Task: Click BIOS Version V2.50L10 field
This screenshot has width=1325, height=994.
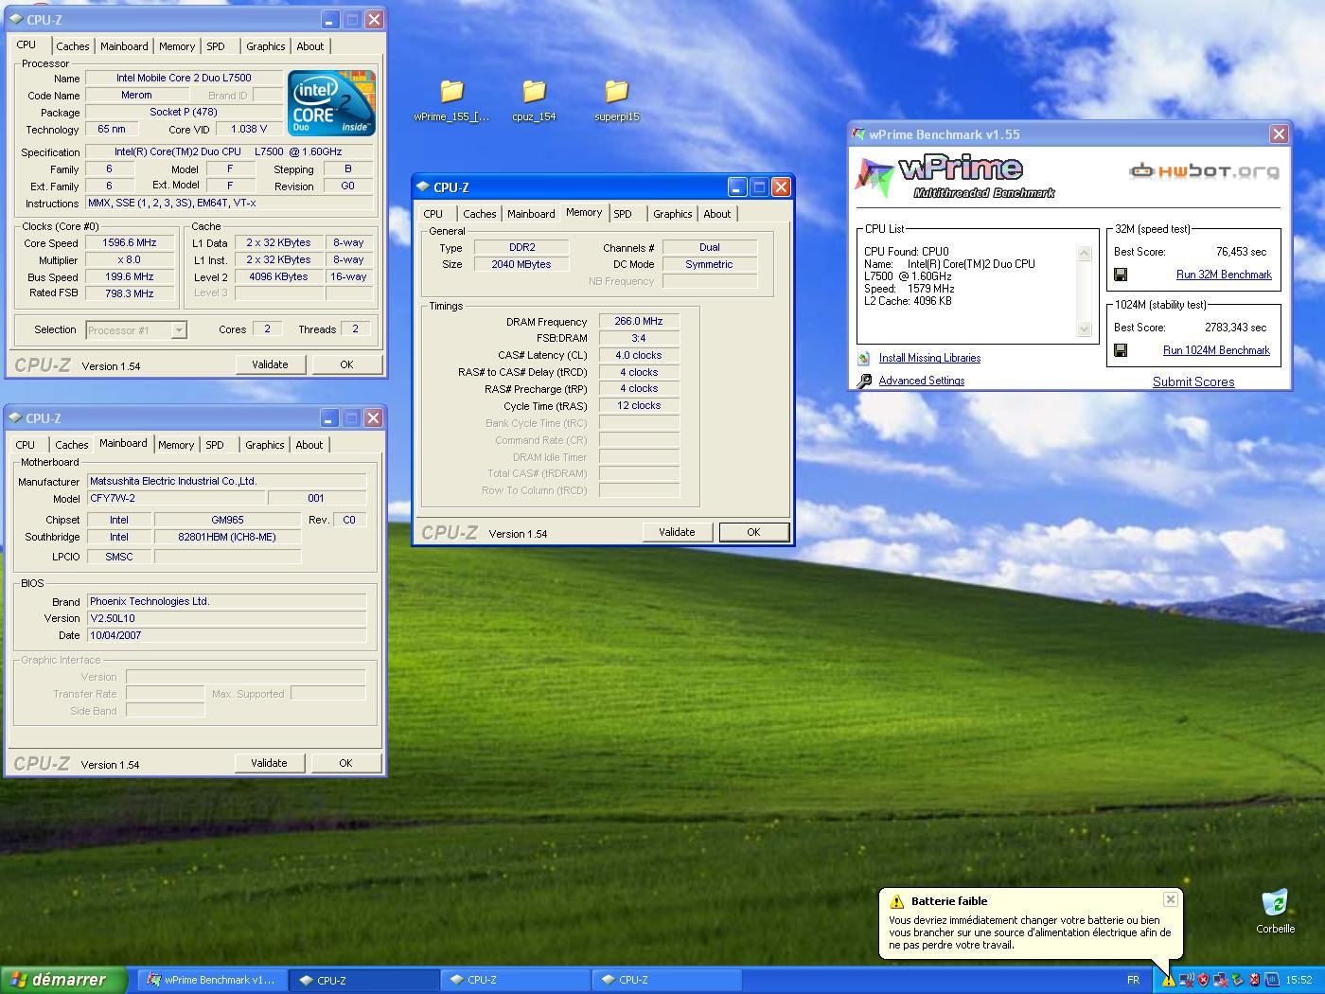Action: (x=226, y=618)
